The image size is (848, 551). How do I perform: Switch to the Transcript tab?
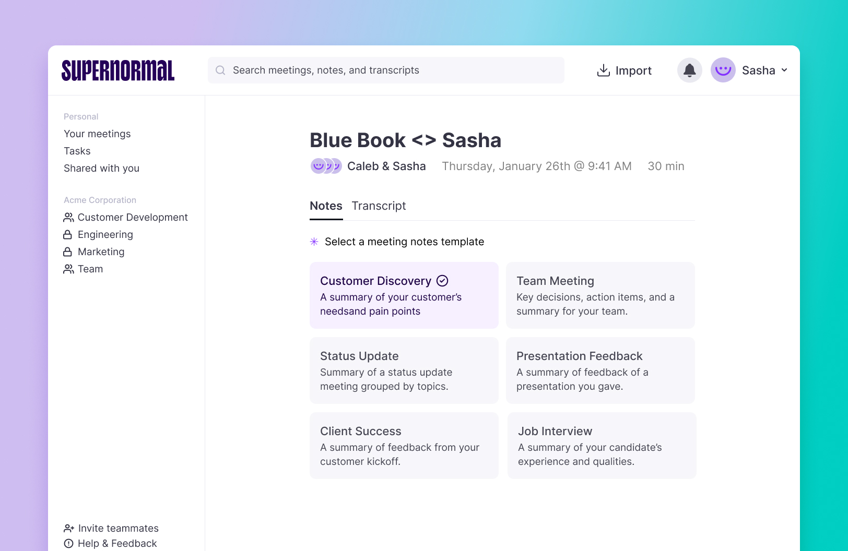(379, 206)
